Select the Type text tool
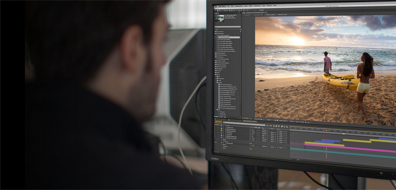The height and width of the screenshot is (190, 396). 234,11
